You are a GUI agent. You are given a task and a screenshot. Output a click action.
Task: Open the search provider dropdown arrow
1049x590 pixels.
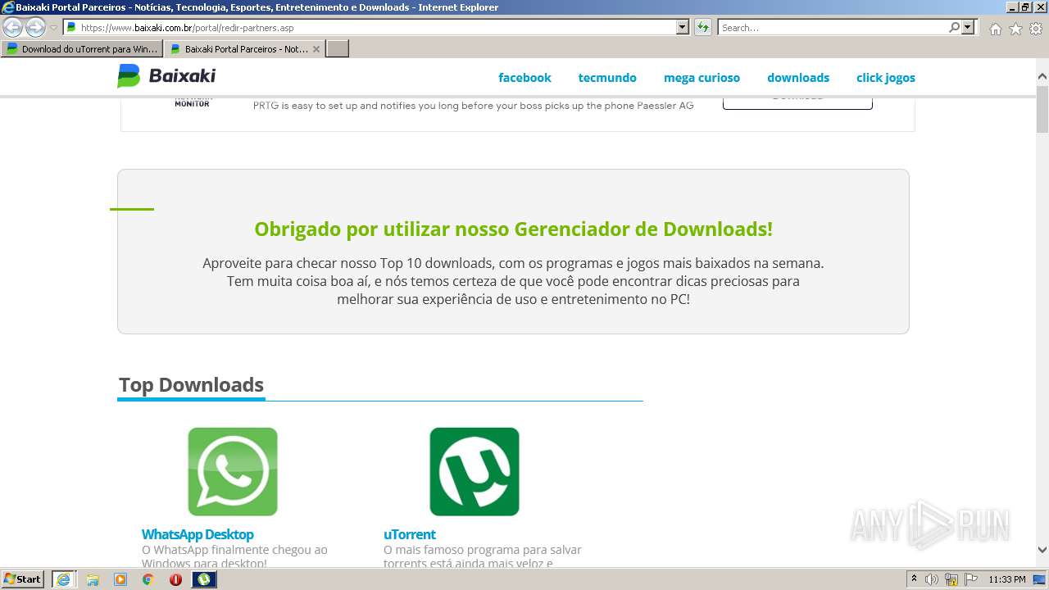[969, 28]
